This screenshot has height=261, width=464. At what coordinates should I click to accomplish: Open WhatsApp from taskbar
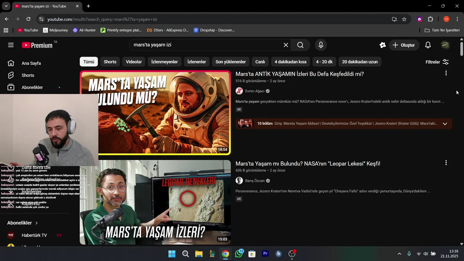239,254
